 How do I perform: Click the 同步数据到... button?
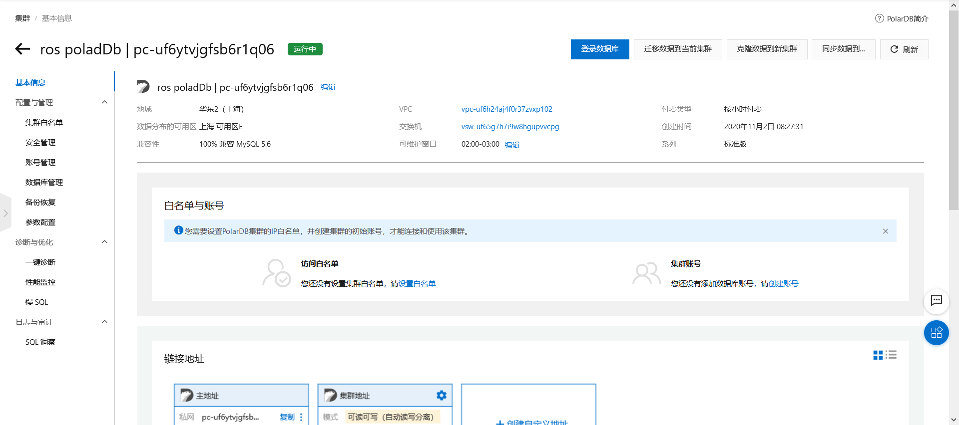click(843, 49)
